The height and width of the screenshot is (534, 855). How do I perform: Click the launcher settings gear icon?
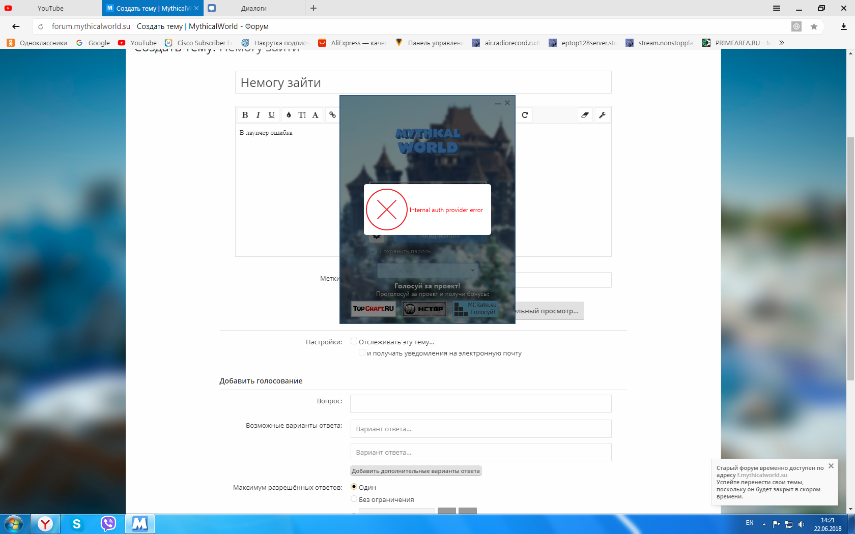pyautogui.click(x=377, y=236)
